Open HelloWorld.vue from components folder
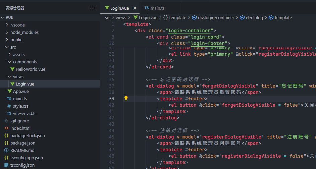Image resolution: width=316 pixels, height=169 pixels. 30,69
